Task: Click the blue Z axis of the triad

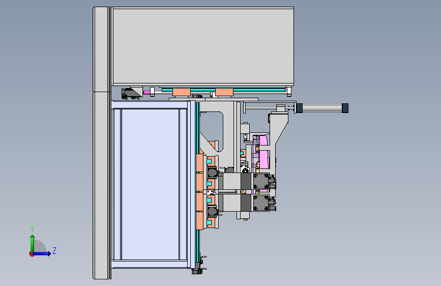Action: 42,253
